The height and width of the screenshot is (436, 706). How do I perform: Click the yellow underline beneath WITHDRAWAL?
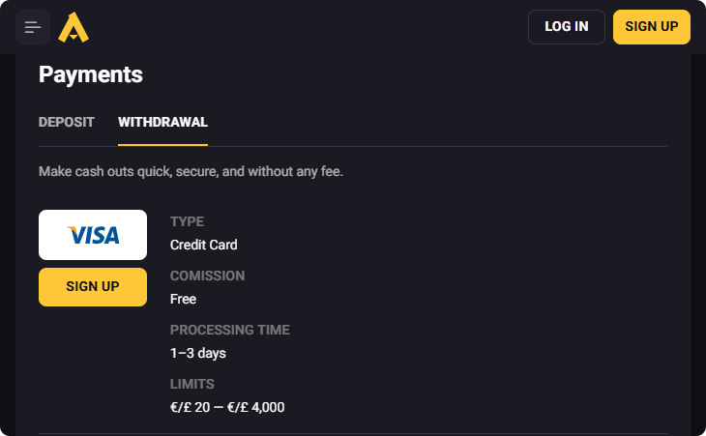[x=162, y=145]
